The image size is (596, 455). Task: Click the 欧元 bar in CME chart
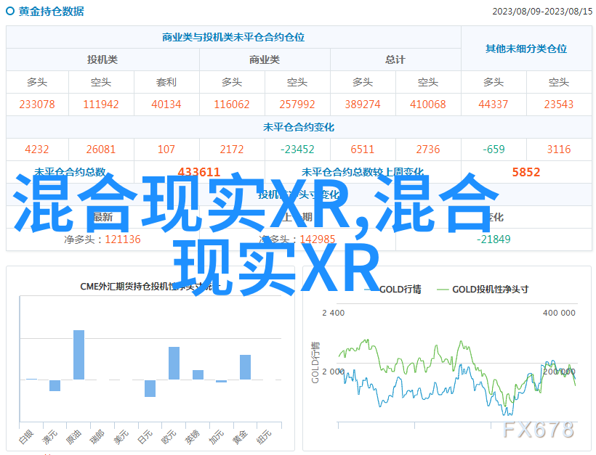[174, 363]
